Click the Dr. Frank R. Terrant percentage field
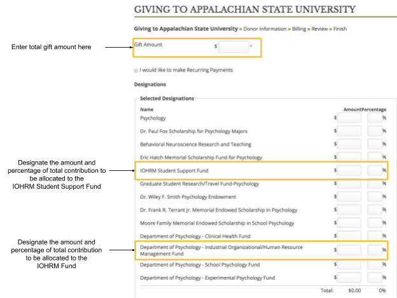The height and width of the screenshot is (298, 397). [374, 210]
